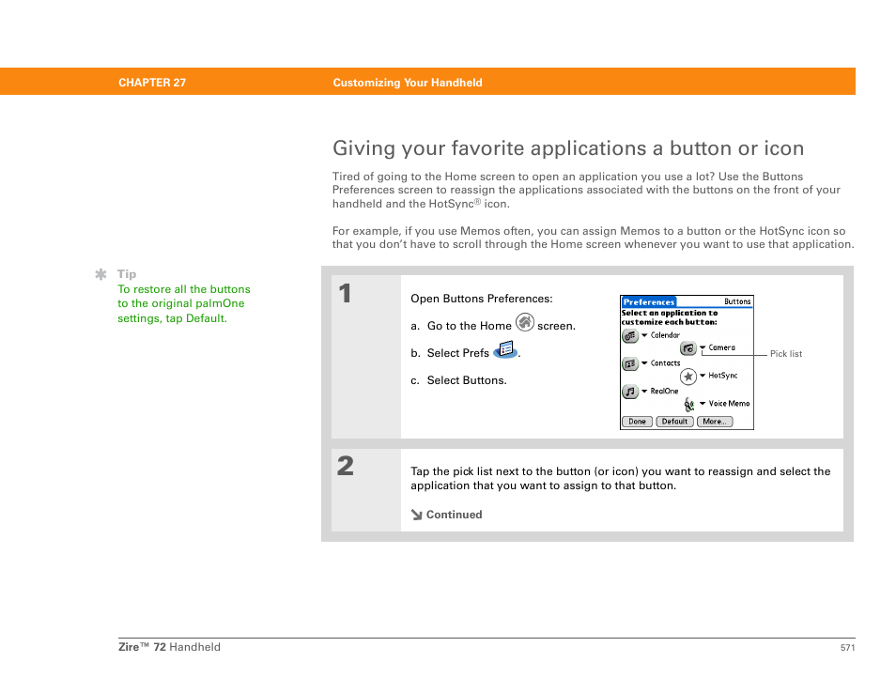Click the HotSync star icon in Preferences
Screen dimensions: 896x693
click(x=688, y=377)
